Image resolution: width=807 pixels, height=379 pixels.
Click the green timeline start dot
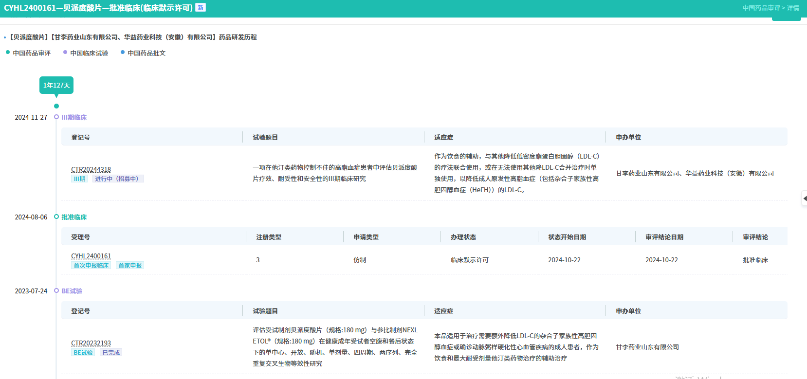coord(56,106)
